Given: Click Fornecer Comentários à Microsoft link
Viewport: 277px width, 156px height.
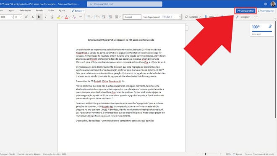Looking at the screenshot, I should [x=259, y=154].
